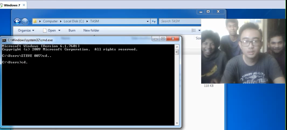Open the view options dropdown arrow
287x130 pixels.
click(x=199, y=30)
